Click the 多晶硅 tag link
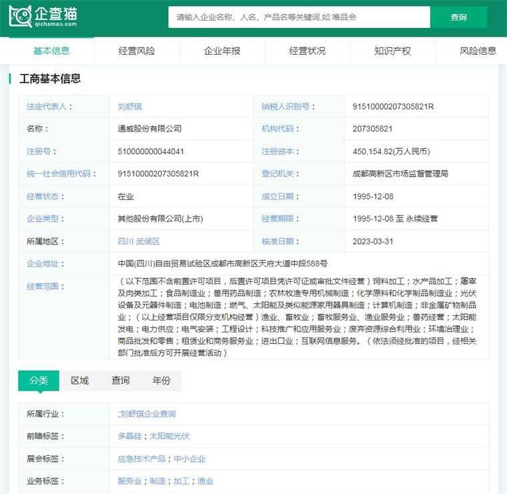 (129, 436)
